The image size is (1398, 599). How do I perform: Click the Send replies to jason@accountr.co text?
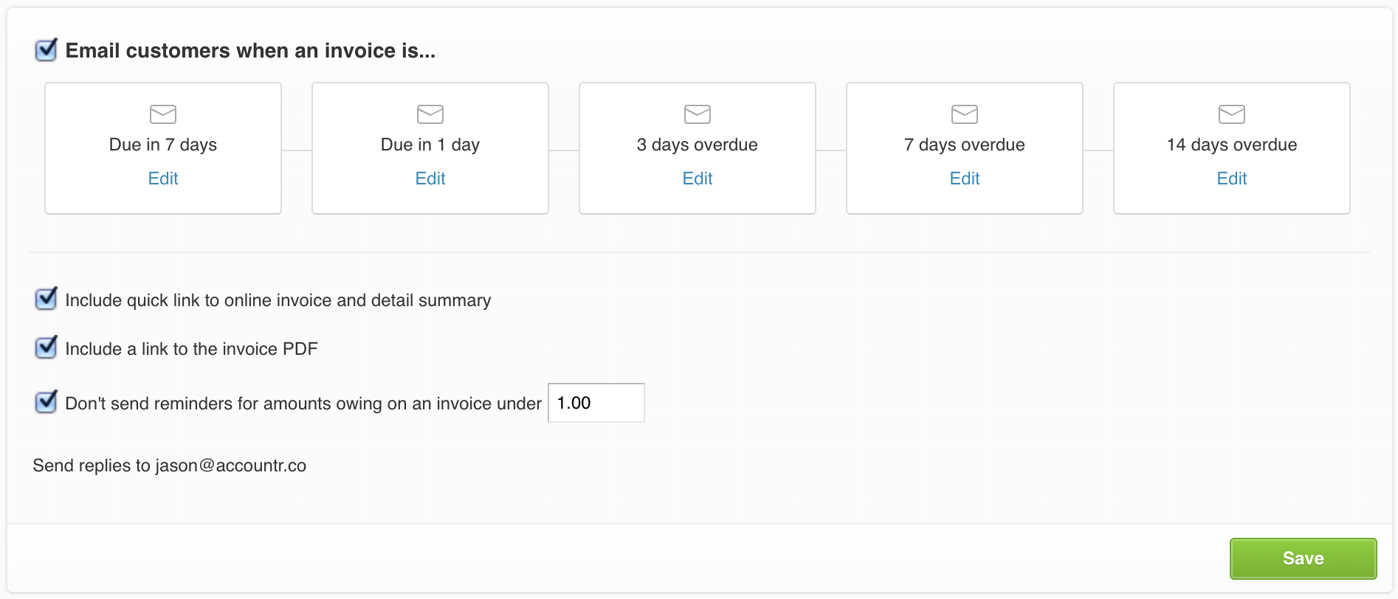pos(170,465)
